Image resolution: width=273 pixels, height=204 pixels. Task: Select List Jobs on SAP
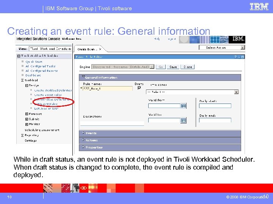coord(46,108)
